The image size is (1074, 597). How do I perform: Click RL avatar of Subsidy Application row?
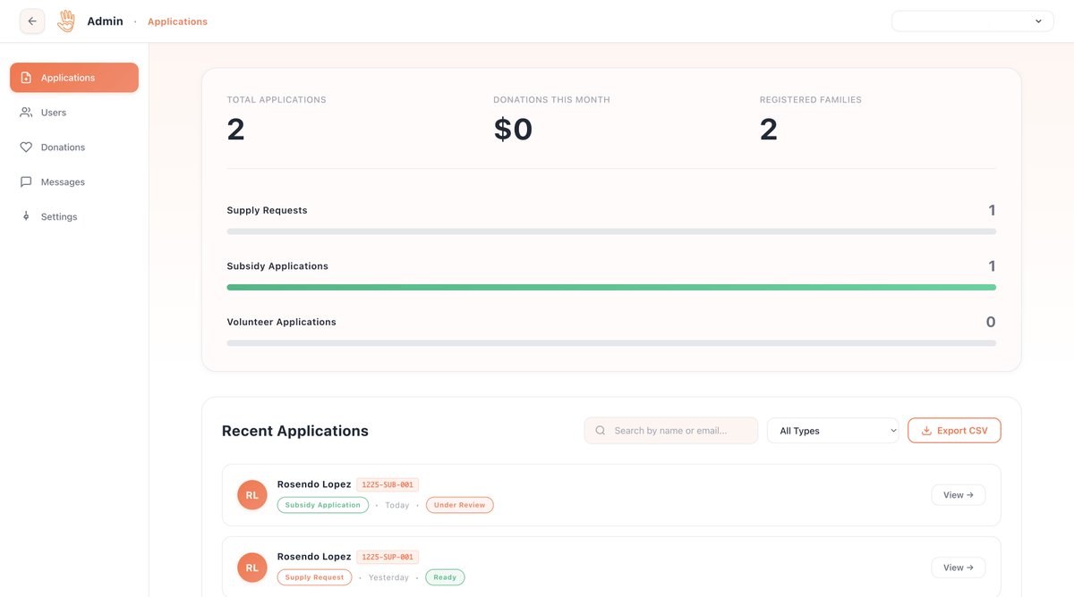252,495
